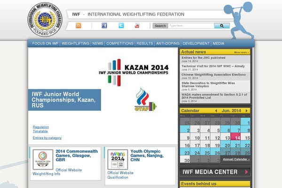This screenshot has width=282, height=188.
Task: Select June 2 on calendar
Action: [x=185, y=129]
